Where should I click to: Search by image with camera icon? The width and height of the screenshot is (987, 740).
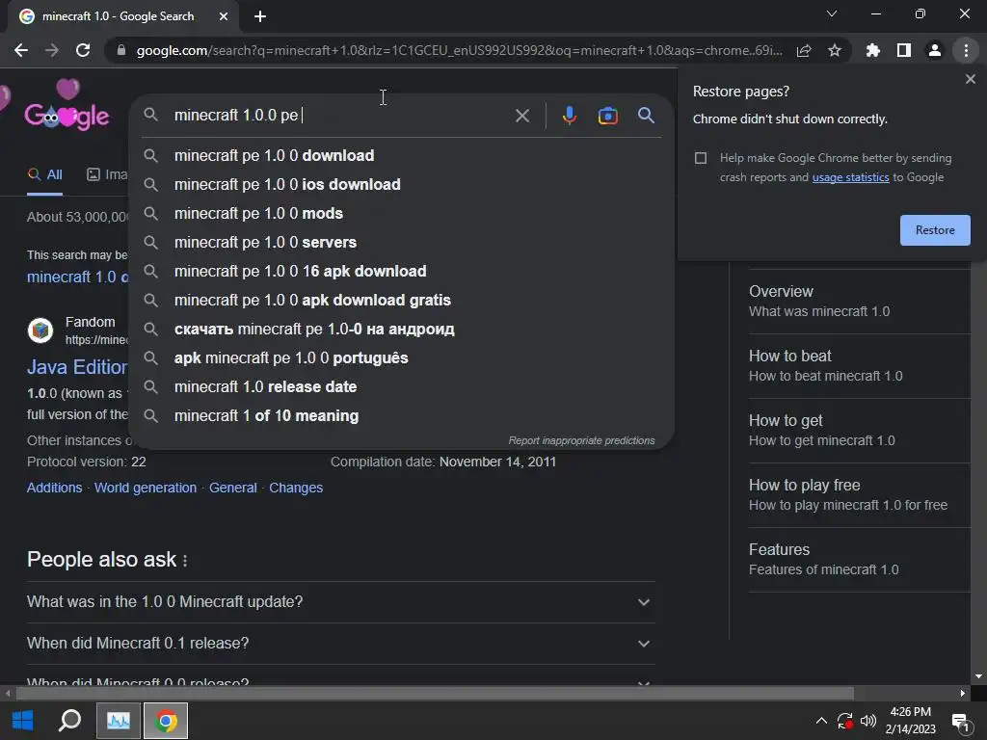coord(607,116)
